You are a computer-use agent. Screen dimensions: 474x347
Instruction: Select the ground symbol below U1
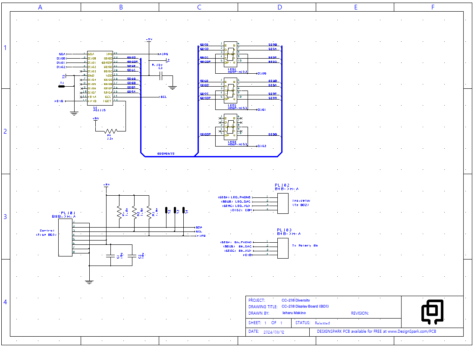click(x=74, y=113)
